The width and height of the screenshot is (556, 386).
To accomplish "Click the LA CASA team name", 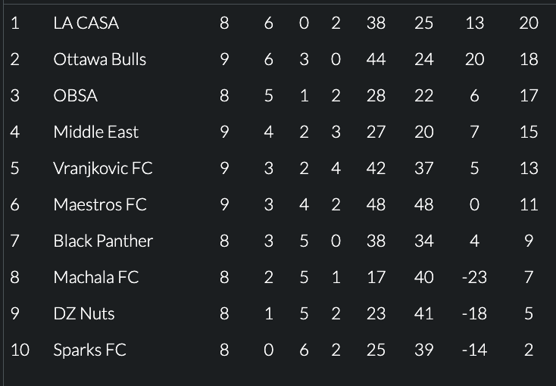I will pyautogui.click(x=86, y=23).
